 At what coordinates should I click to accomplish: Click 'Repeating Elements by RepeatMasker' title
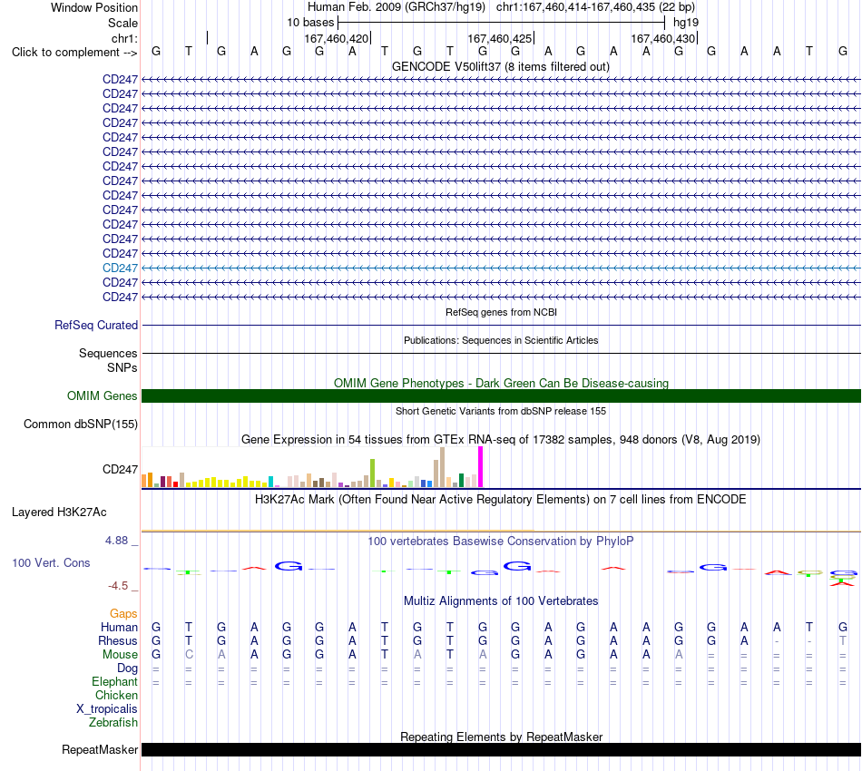click(x=501, y=737)
